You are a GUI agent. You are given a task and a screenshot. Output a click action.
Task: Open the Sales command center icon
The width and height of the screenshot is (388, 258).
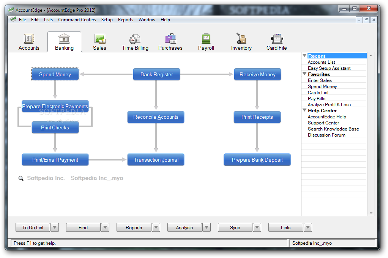point(100,39)
